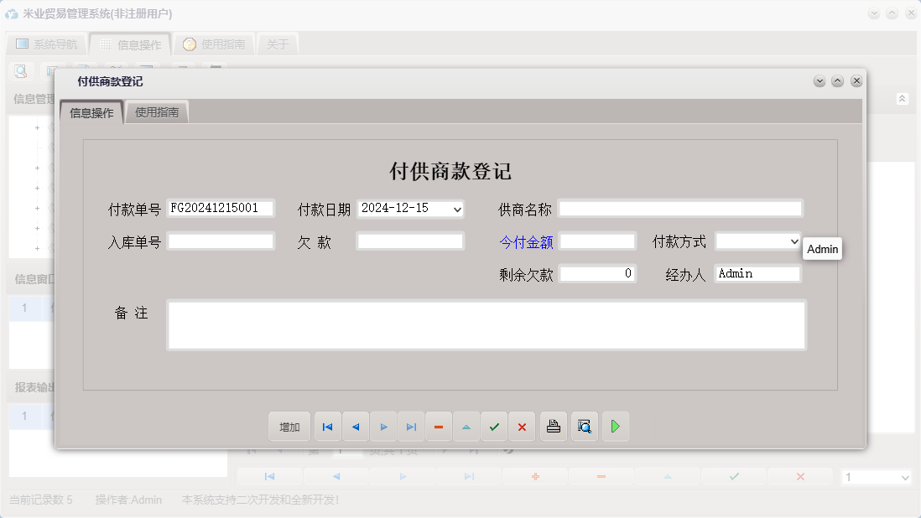This screenshot has width=921, height=518.
Task: Switch to the 使用指南 tab in the dialog
Action: (156, 111)
